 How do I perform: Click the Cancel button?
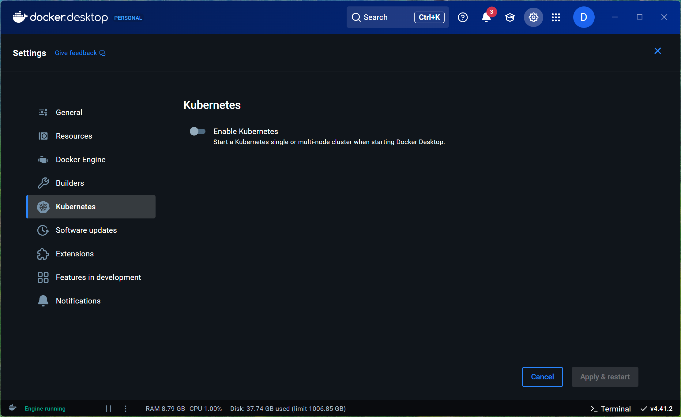pyautogui.click(x=542, y=377)
